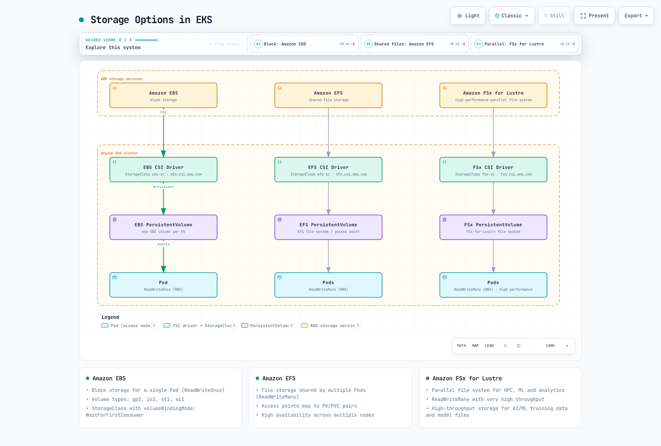Toggle Pod (access mode) legend filter
661x446 pixels.
[129, 325]
